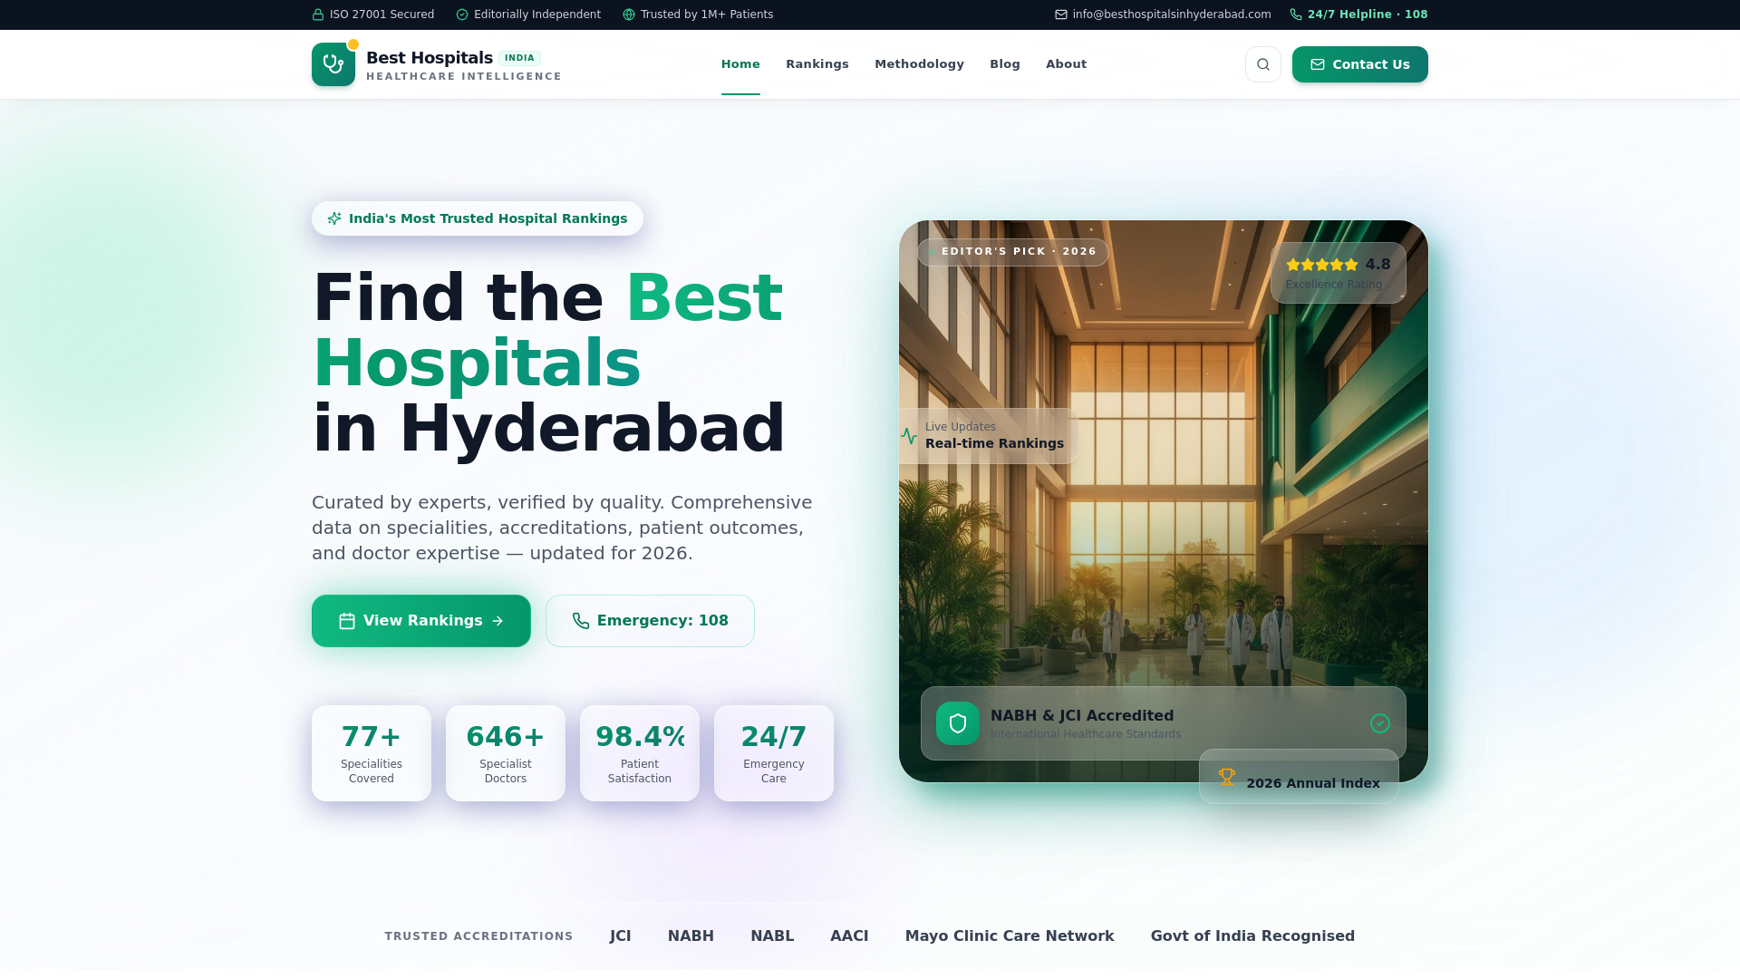
Task: Open the Methodology page
Action: [x=919, y=64]
